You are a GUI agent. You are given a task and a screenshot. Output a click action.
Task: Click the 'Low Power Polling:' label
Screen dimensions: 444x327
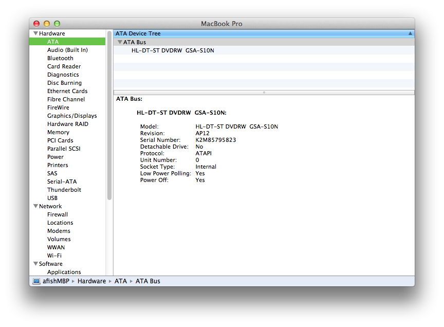(x=165, y=173)
